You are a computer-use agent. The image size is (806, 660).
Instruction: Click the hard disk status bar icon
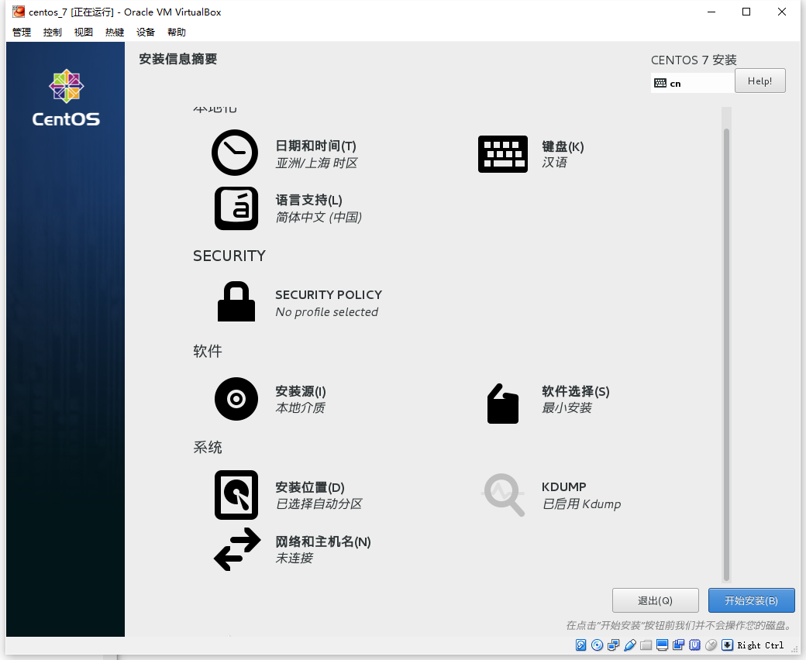click(x=580, y=645)
